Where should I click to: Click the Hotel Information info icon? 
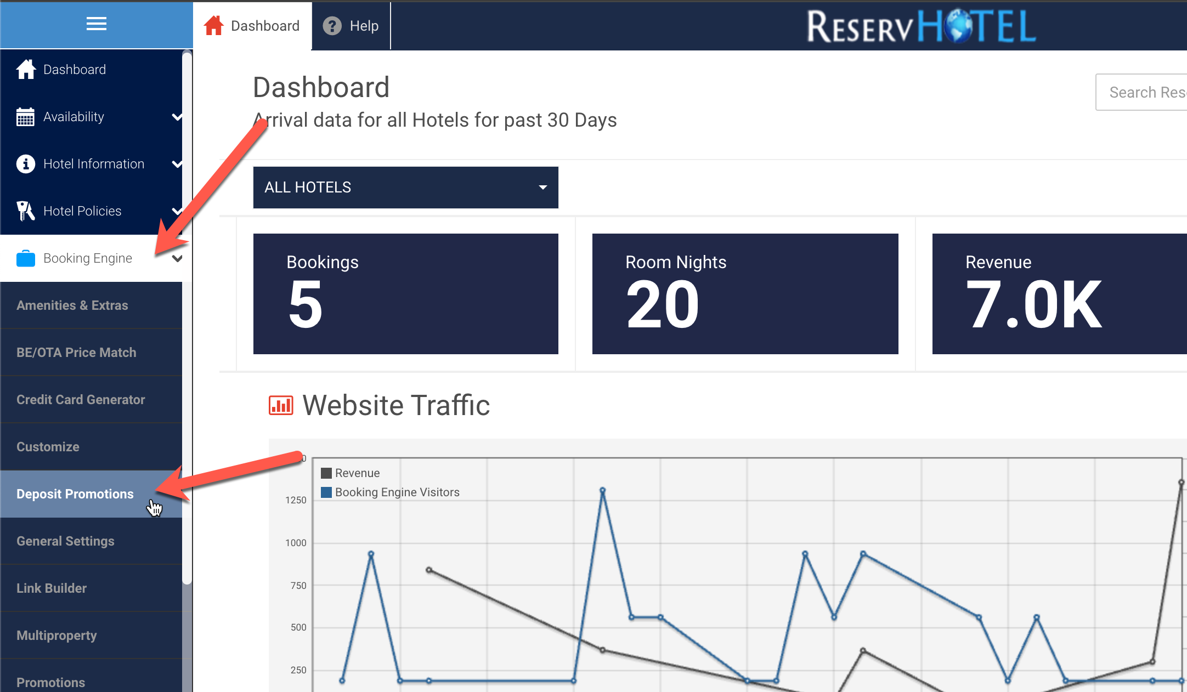(x=25, y=164)
